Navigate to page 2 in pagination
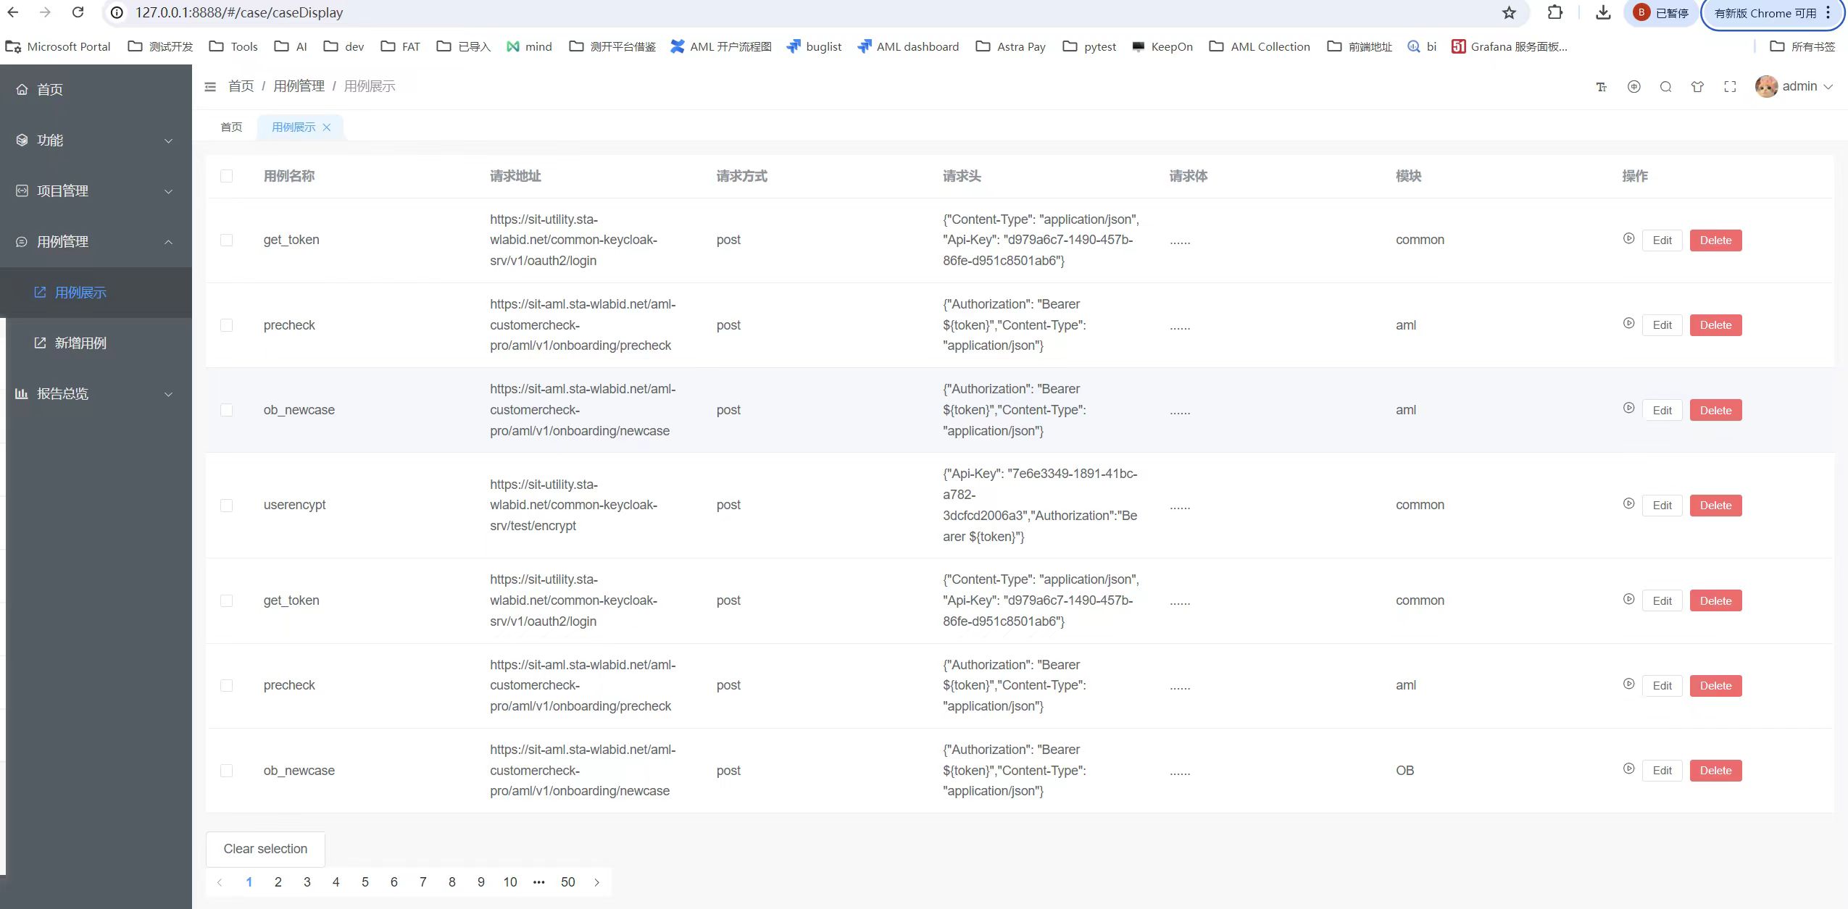The width and height of the screenshot is (1848, 909). pos(277,882)
